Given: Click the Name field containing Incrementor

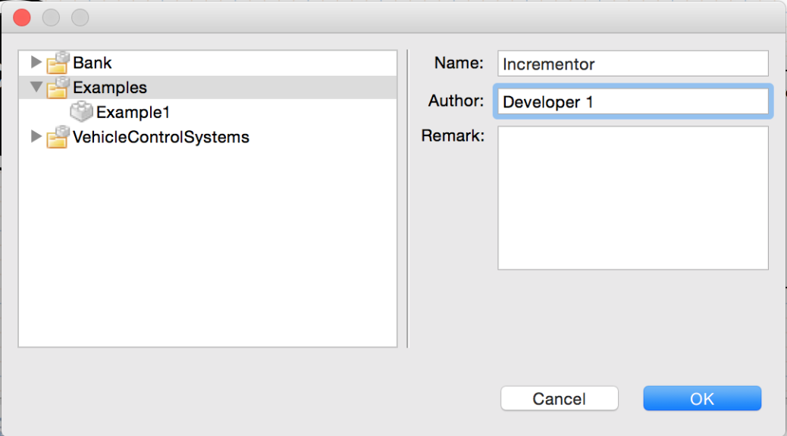Looking at the screenshot, I should point(633,64).
